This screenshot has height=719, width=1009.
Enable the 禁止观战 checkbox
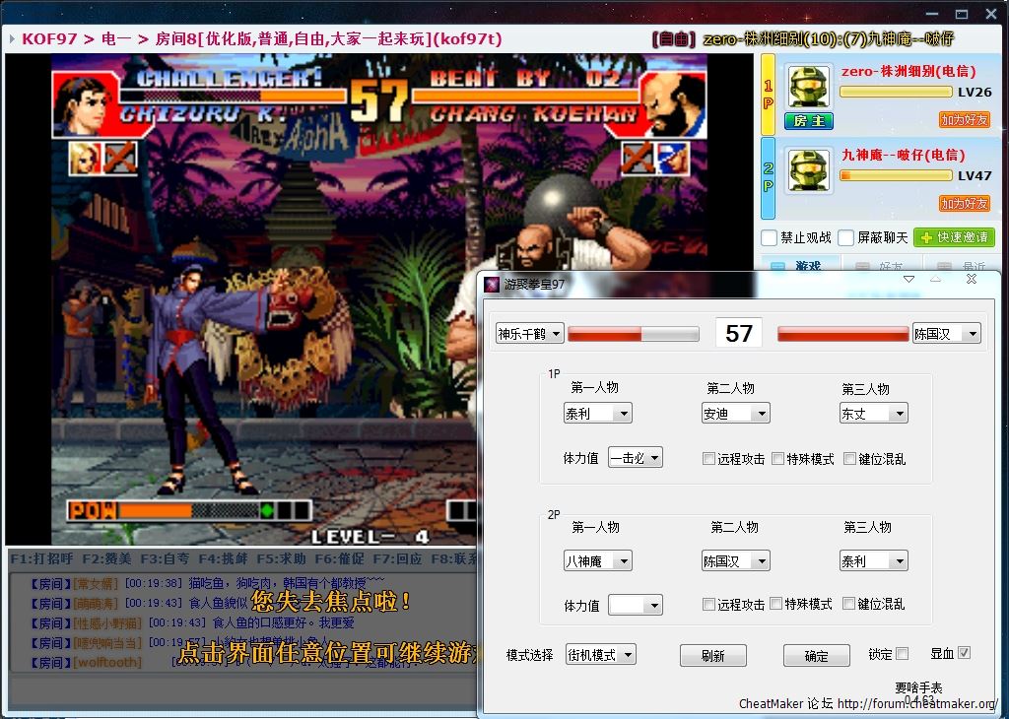pyautogui.click(x=770, y=237)
